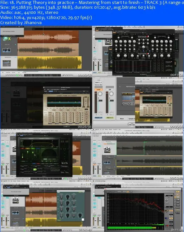Viewport: 184px width, 232px height.
Task: Click the TRACK 1 channel name label
Action: (x=98, y=118)
